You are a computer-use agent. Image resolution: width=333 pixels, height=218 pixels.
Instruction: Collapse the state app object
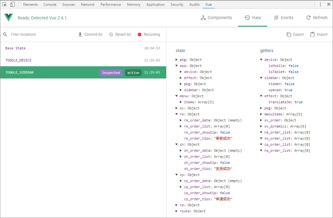tap(177, 66)
